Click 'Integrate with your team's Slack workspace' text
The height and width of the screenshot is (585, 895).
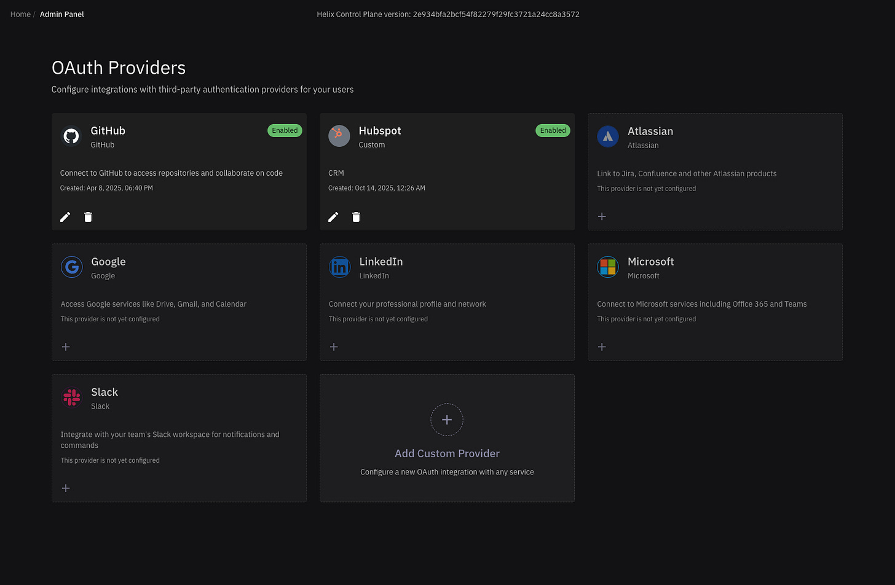pyautogui.click(x=170, y=440)
